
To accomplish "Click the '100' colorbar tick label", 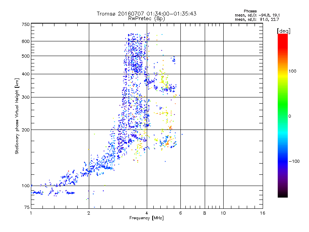I will tap(292, 71).
